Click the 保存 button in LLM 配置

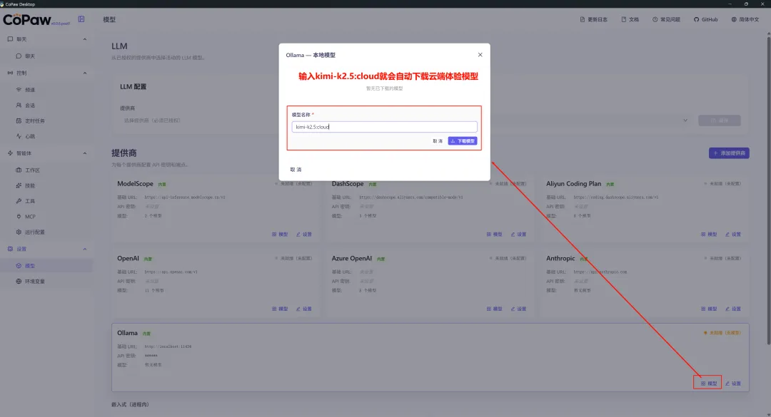[719, 120]
